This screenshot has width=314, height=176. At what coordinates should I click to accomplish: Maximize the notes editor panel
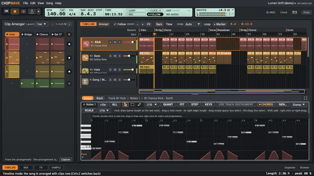(305, 98)
